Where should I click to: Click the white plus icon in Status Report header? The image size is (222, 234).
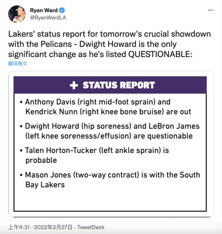pyautogui.click(x=74, y=85)
